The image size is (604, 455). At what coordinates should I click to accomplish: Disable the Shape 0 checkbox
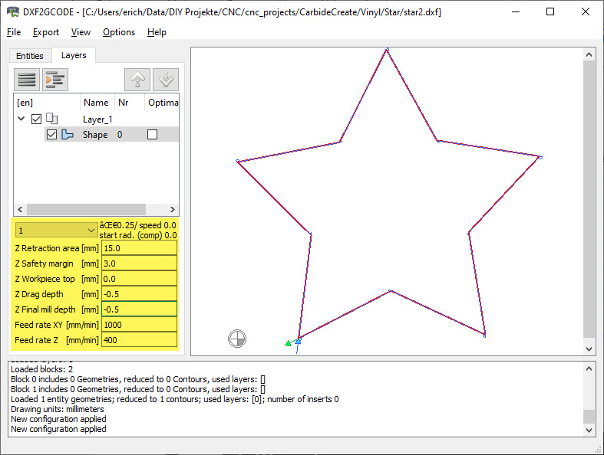[51, 135]
